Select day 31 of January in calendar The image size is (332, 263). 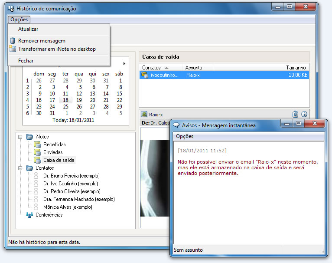point(52,113)
